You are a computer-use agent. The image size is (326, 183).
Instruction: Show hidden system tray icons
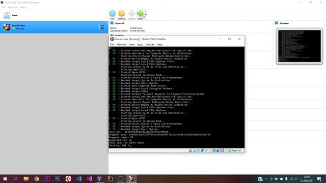pos(266,178)
